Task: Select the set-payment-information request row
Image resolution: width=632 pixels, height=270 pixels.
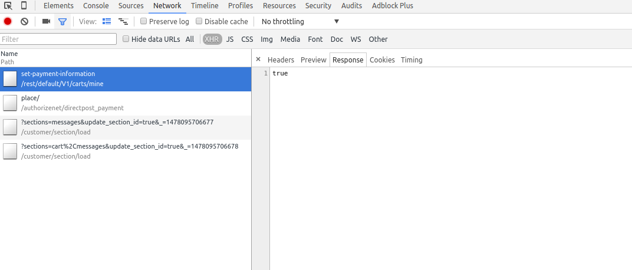Action: (126, 79)
